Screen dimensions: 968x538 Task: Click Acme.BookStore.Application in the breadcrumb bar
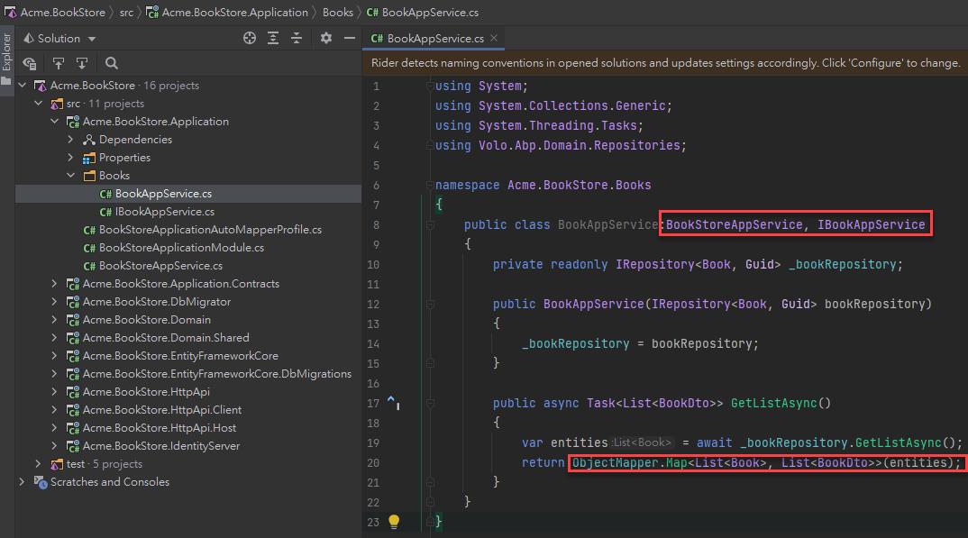234,13
